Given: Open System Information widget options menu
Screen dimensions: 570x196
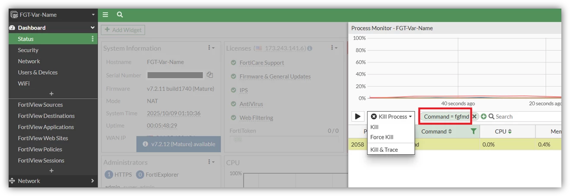Looking at the screenshot, I should 211,48.
